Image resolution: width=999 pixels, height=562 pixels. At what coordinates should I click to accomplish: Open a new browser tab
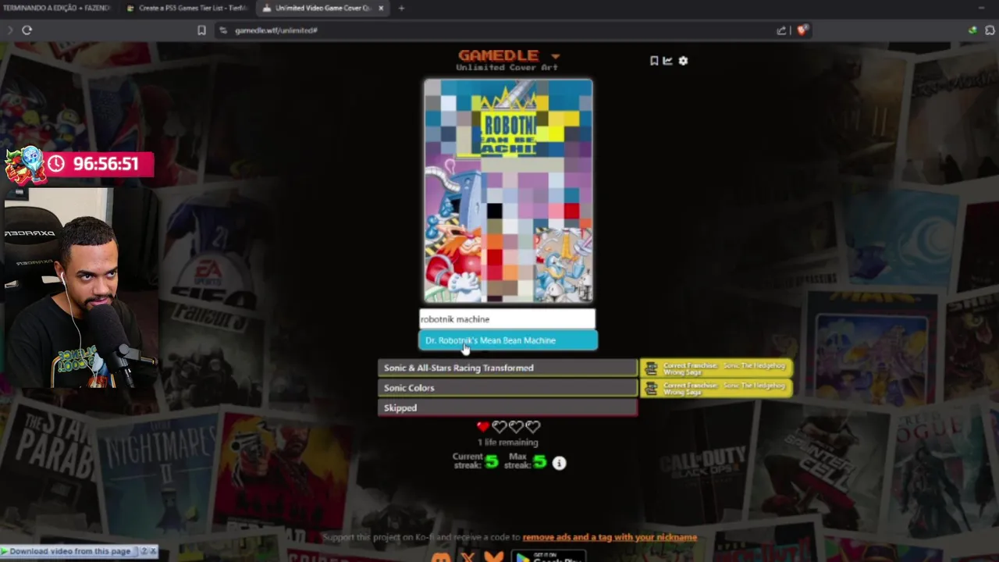click(x=401, y=8)
